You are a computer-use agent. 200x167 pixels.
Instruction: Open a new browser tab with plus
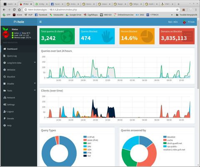point(178,4)
